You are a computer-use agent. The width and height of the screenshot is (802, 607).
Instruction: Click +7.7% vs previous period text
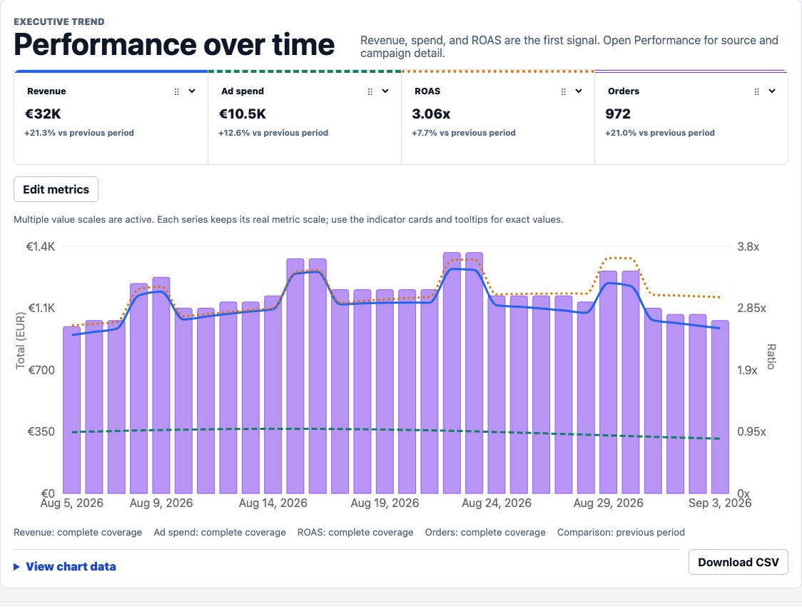click(463, 133)
